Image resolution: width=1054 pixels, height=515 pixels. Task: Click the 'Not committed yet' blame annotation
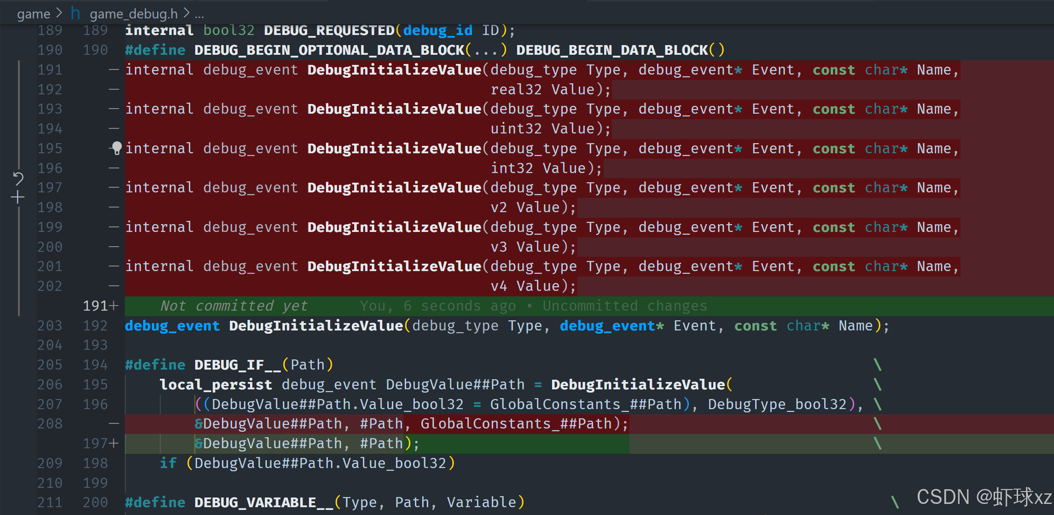click(234, 306)
